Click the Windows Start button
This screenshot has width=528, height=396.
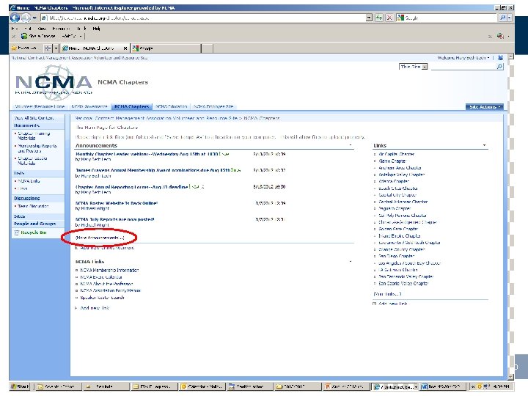(21, 386)
